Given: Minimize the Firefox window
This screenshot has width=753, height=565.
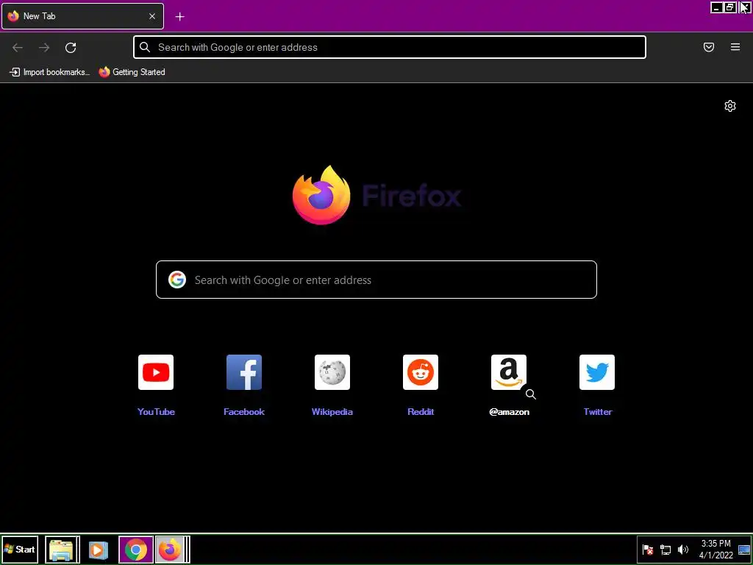Looking at the screenshot, I should click(x=716, y=7).
